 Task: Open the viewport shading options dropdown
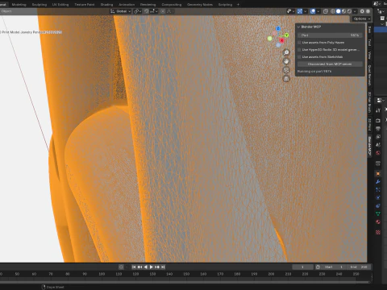pos(355,11)
